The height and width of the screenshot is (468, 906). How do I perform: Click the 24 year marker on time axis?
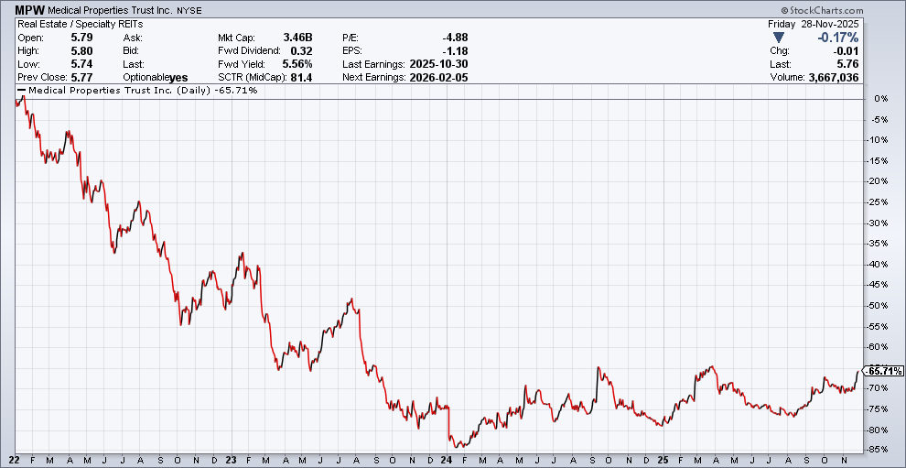(x=446, y=459)
